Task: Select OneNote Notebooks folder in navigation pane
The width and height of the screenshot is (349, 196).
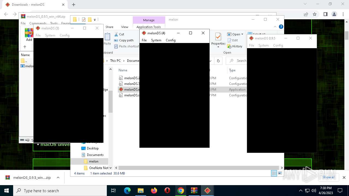Action: point(96,168)
